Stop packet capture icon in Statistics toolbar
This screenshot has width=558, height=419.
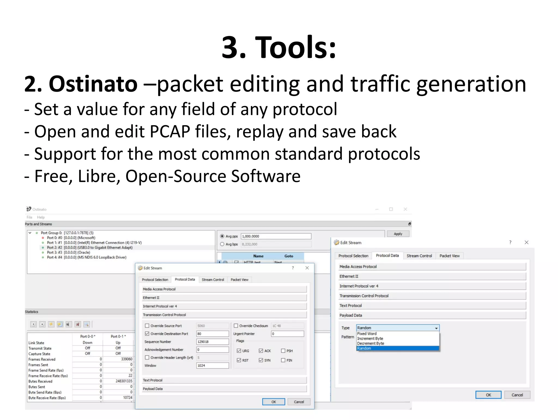coord(78,324)
